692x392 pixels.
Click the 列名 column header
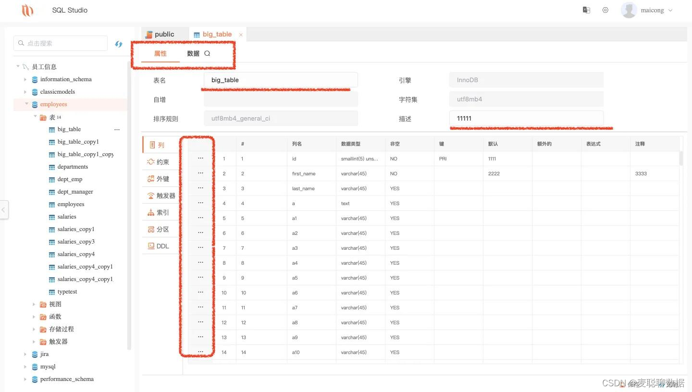click(x=311, y=144)
